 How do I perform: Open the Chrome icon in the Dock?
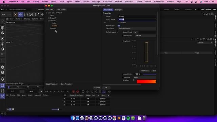click(114, 118)
